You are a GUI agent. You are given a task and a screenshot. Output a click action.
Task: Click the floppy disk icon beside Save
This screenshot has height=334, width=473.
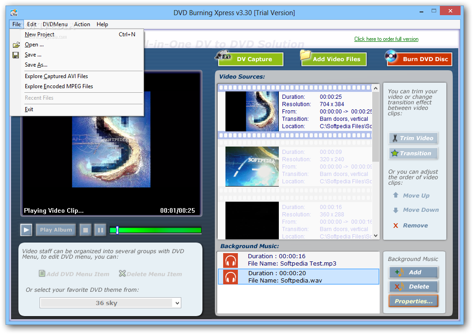pyautogui.click(x=16, y=55)
